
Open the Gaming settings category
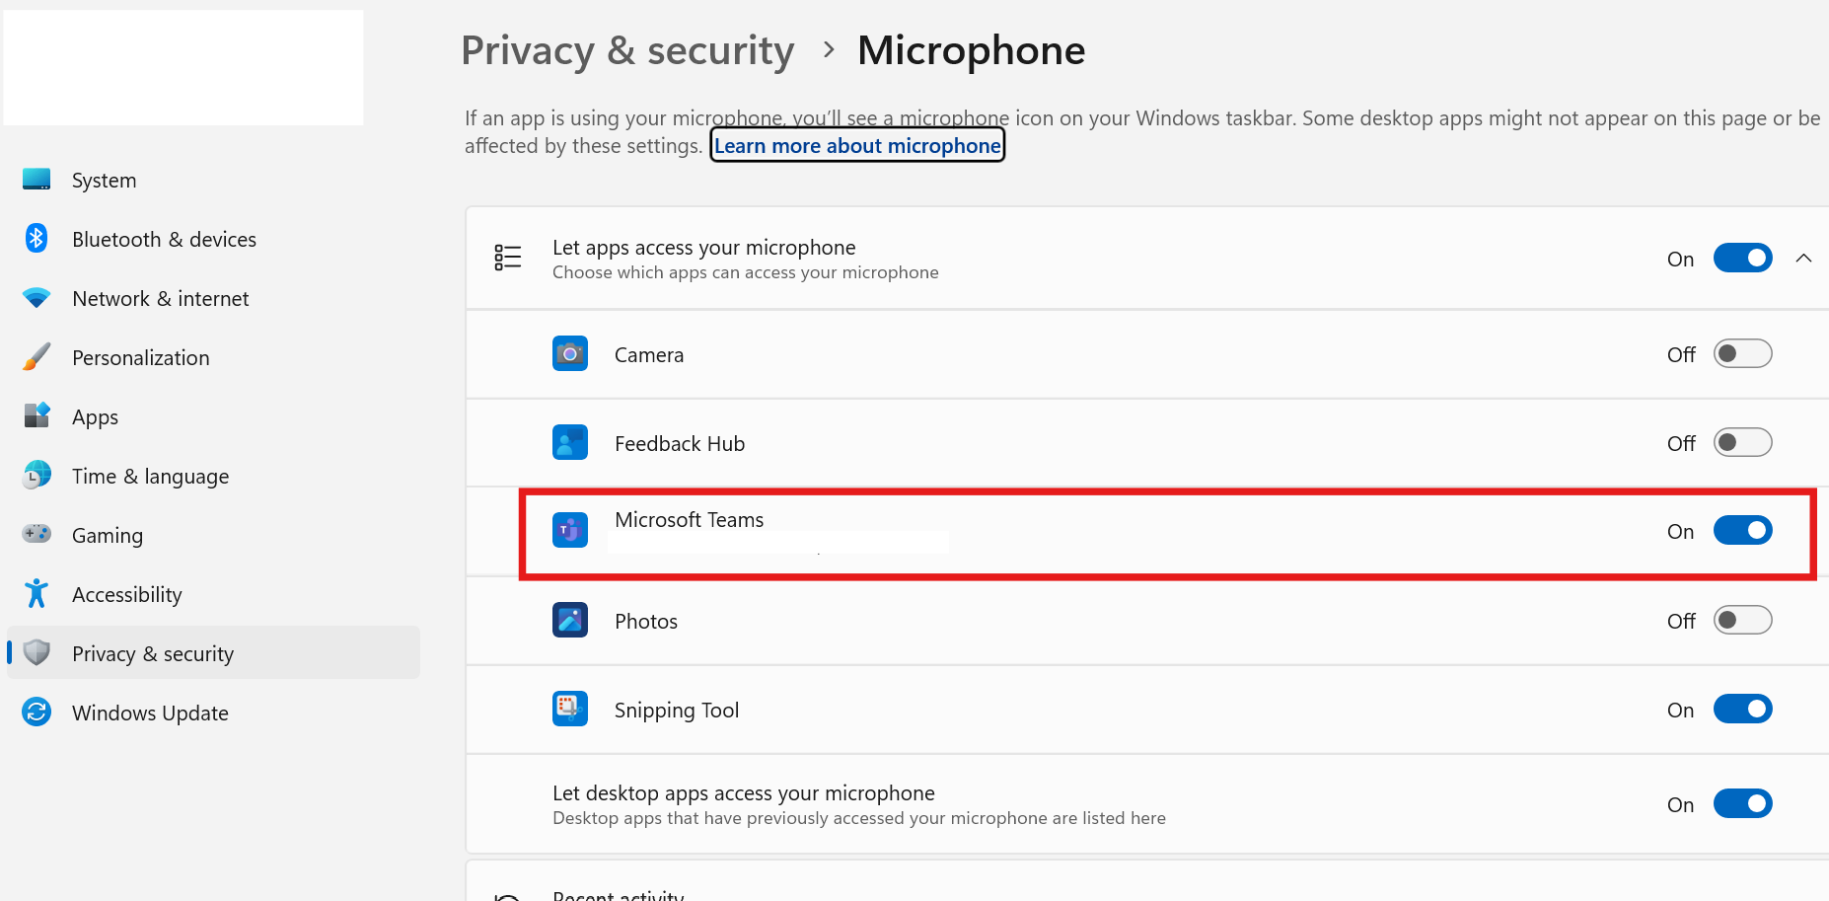coord(107,536)
